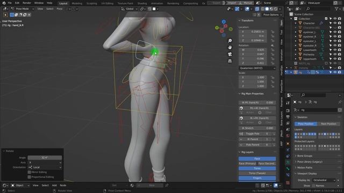Click Character object triangle icon in outliner

click(x=300, y=23)
